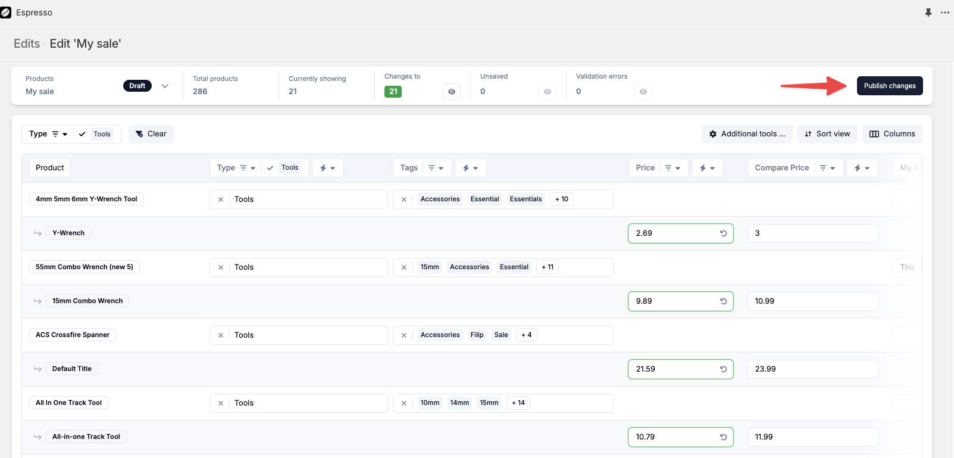The image size is (954, 458).
Task: Publish changes to the sale
Action: [x=890, y=86]
